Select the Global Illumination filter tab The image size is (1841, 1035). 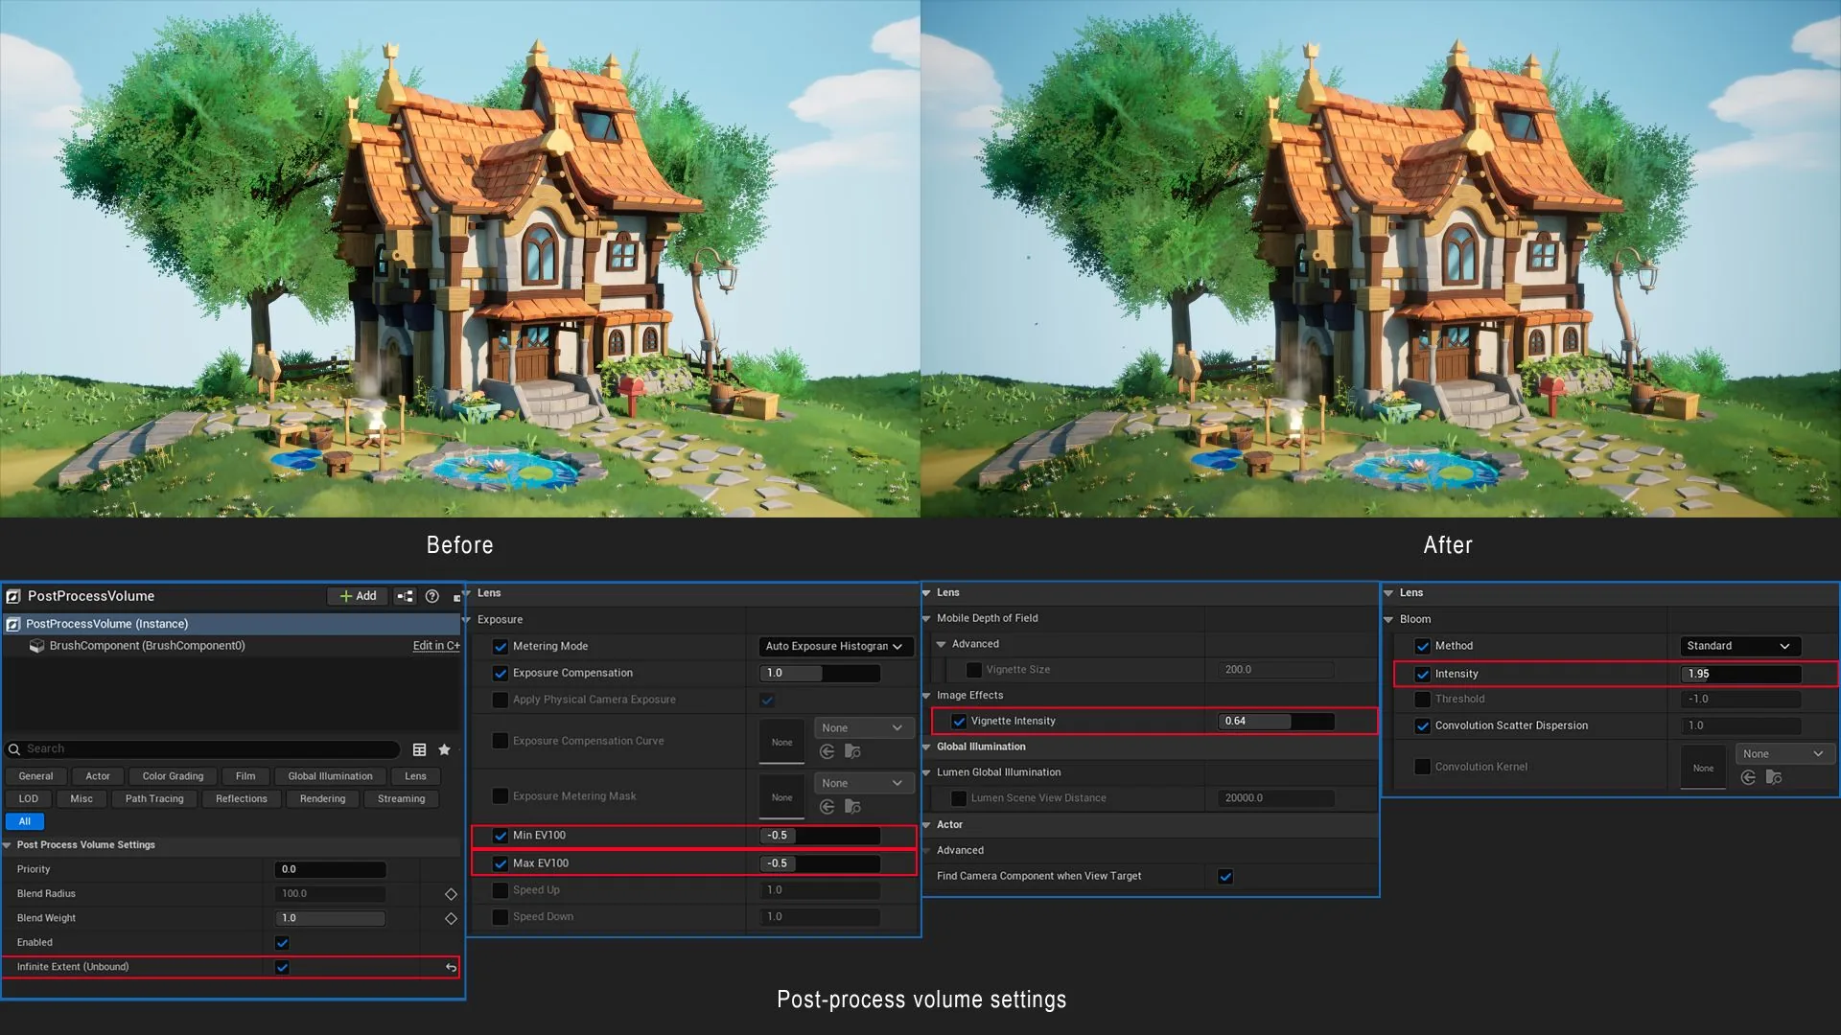pos(330,776)
